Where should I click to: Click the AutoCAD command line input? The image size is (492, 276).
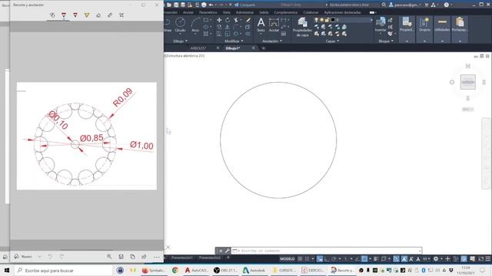(x=326, y=251)
